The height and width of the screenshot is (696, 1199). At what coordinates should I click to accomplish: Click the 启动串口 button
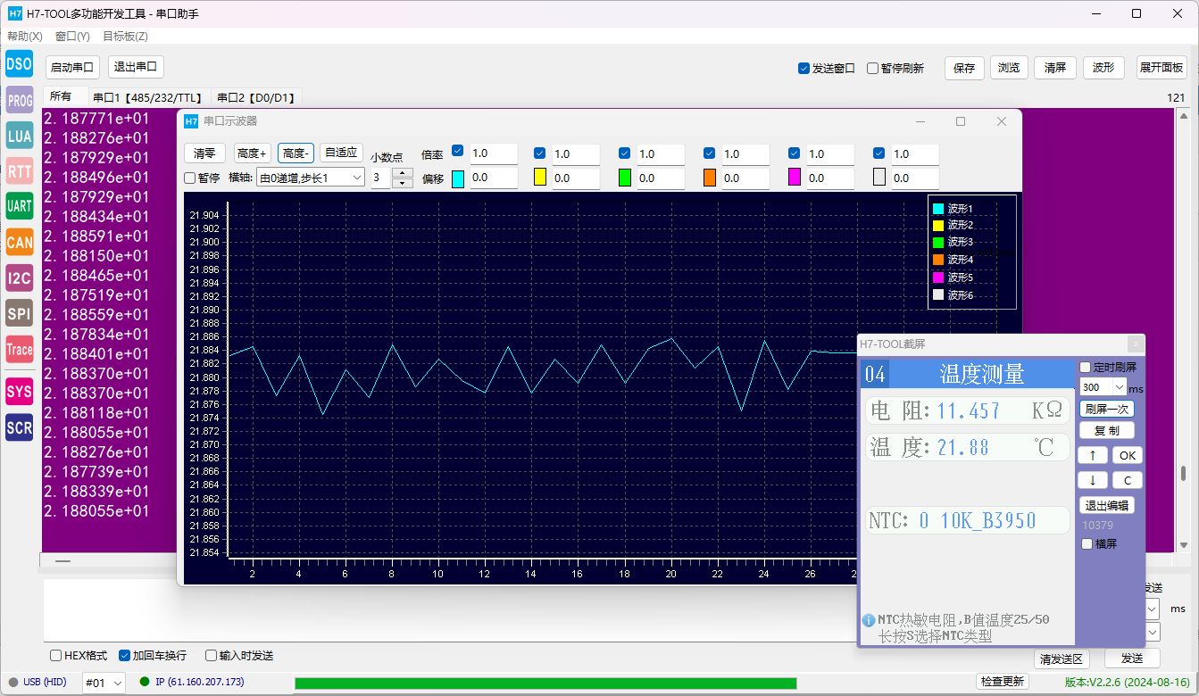[72, 67]
